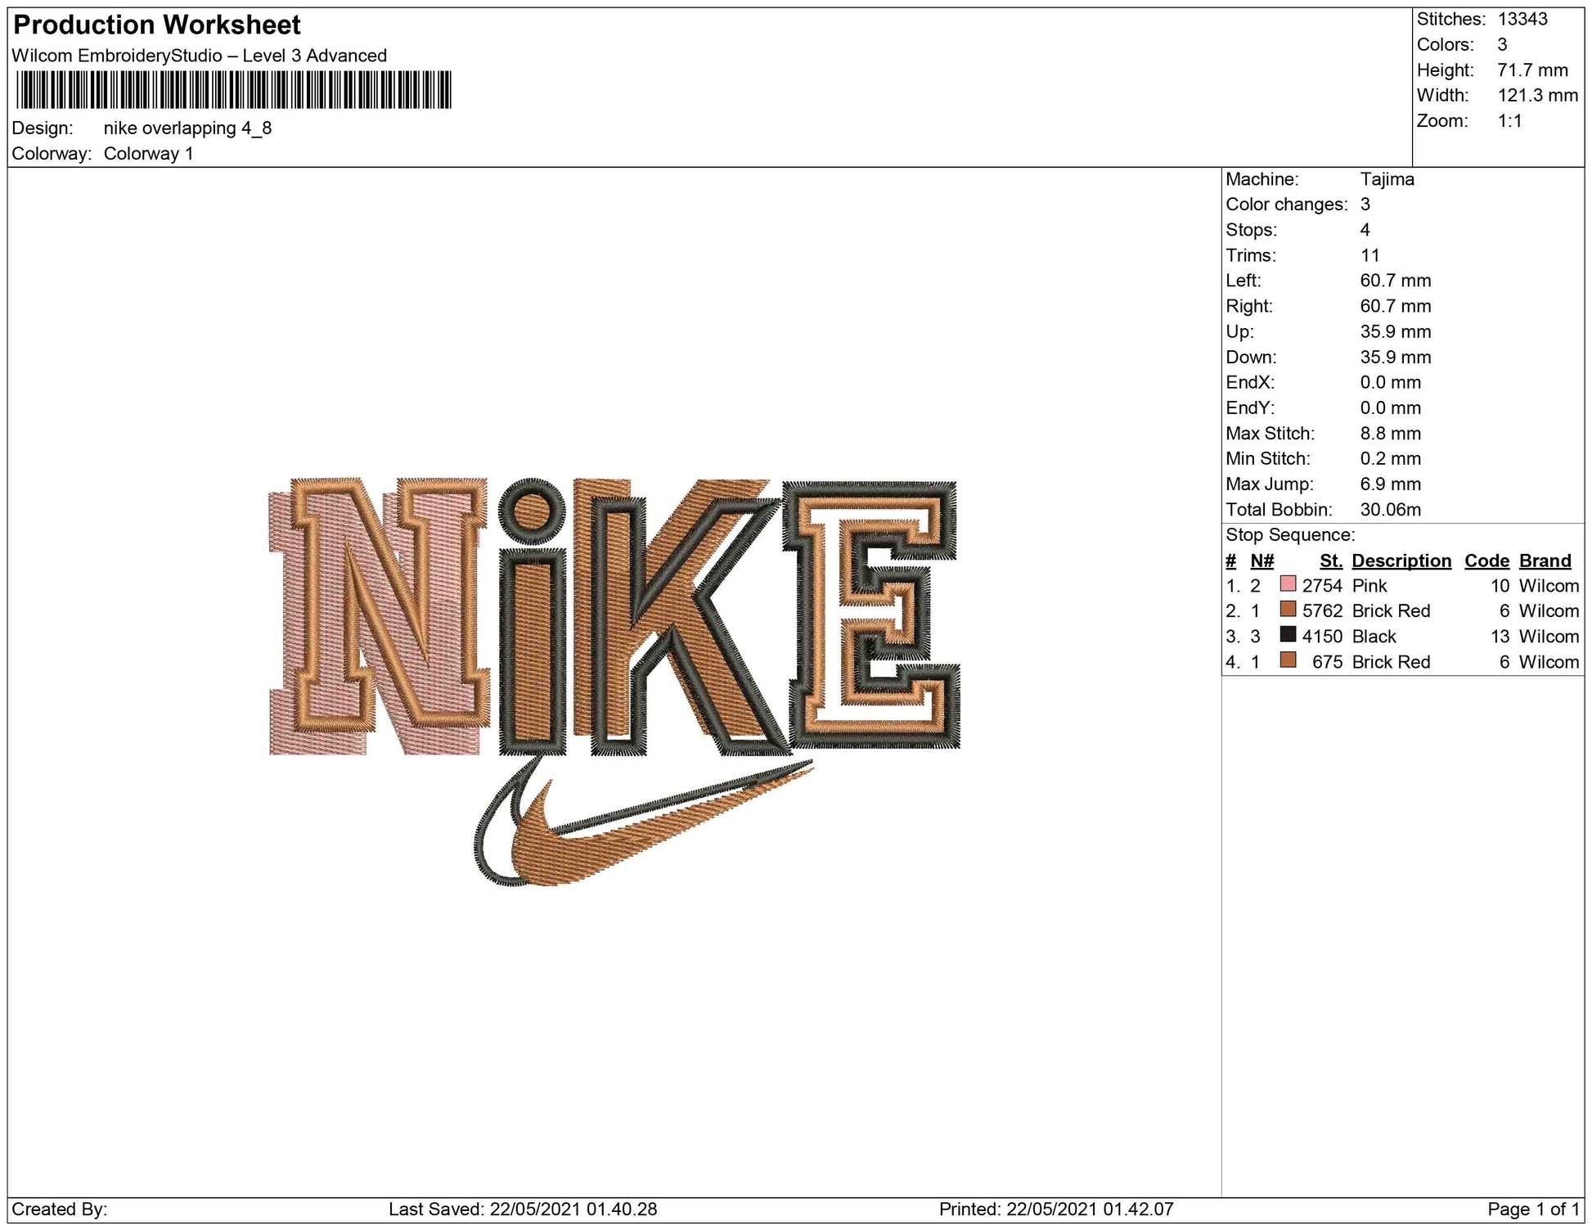This screenshot has height=1225, width=1592.
Task: Click the Production Worksheet title
Action: [x=157, y=25]
